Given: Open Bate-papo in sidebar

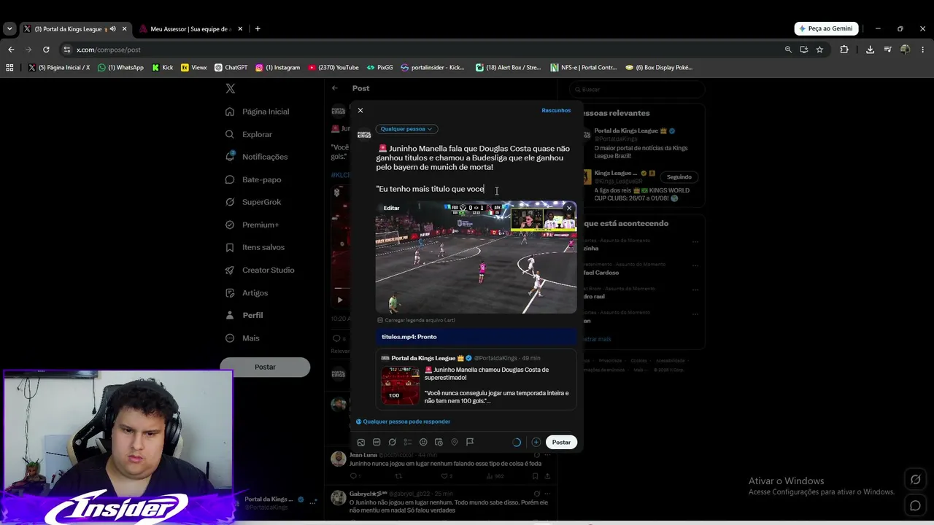Looking at the screenshot, I should pos(253,179).
